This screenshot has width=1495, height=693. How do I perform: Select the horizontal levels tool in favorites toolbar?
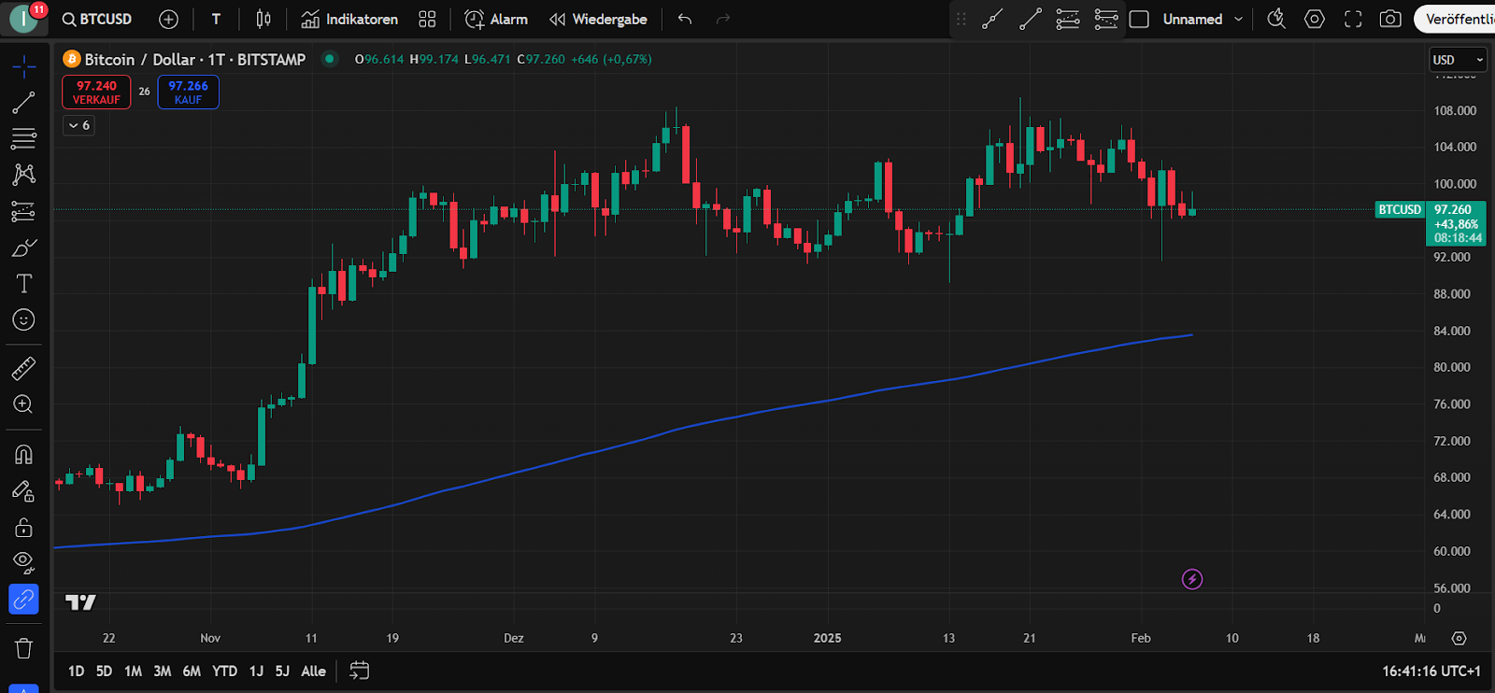tap(1106, 19)
